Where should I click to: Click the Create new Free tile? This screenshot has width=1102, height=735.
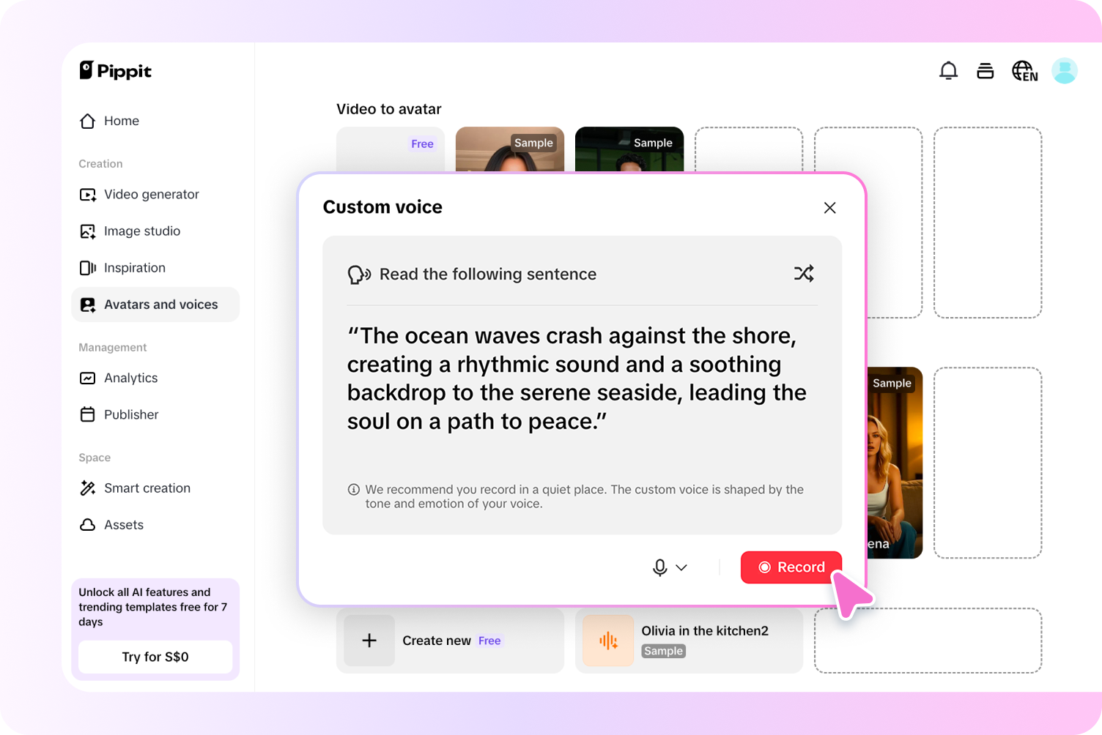click(449, 639)
